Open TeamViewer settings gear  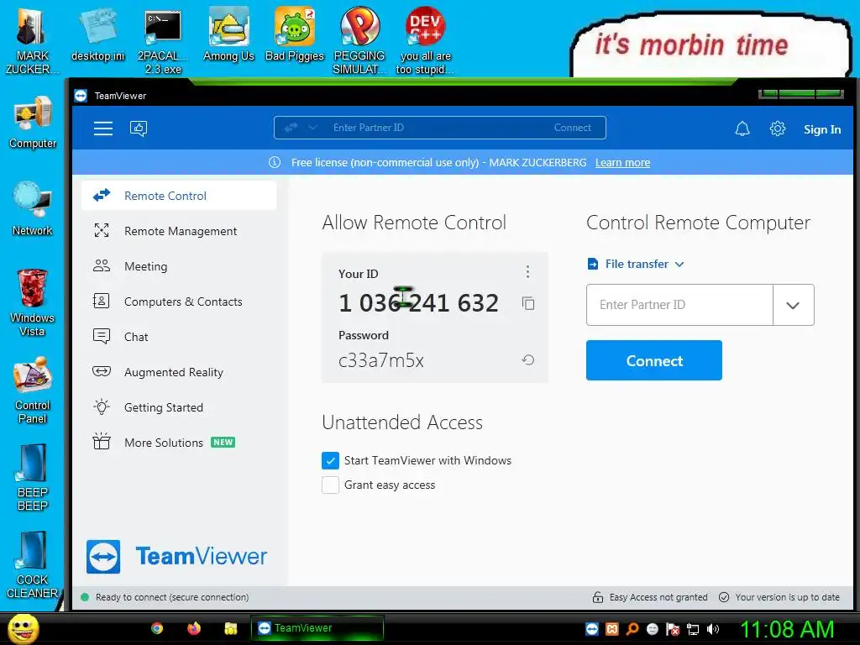(x=777, y=128)
